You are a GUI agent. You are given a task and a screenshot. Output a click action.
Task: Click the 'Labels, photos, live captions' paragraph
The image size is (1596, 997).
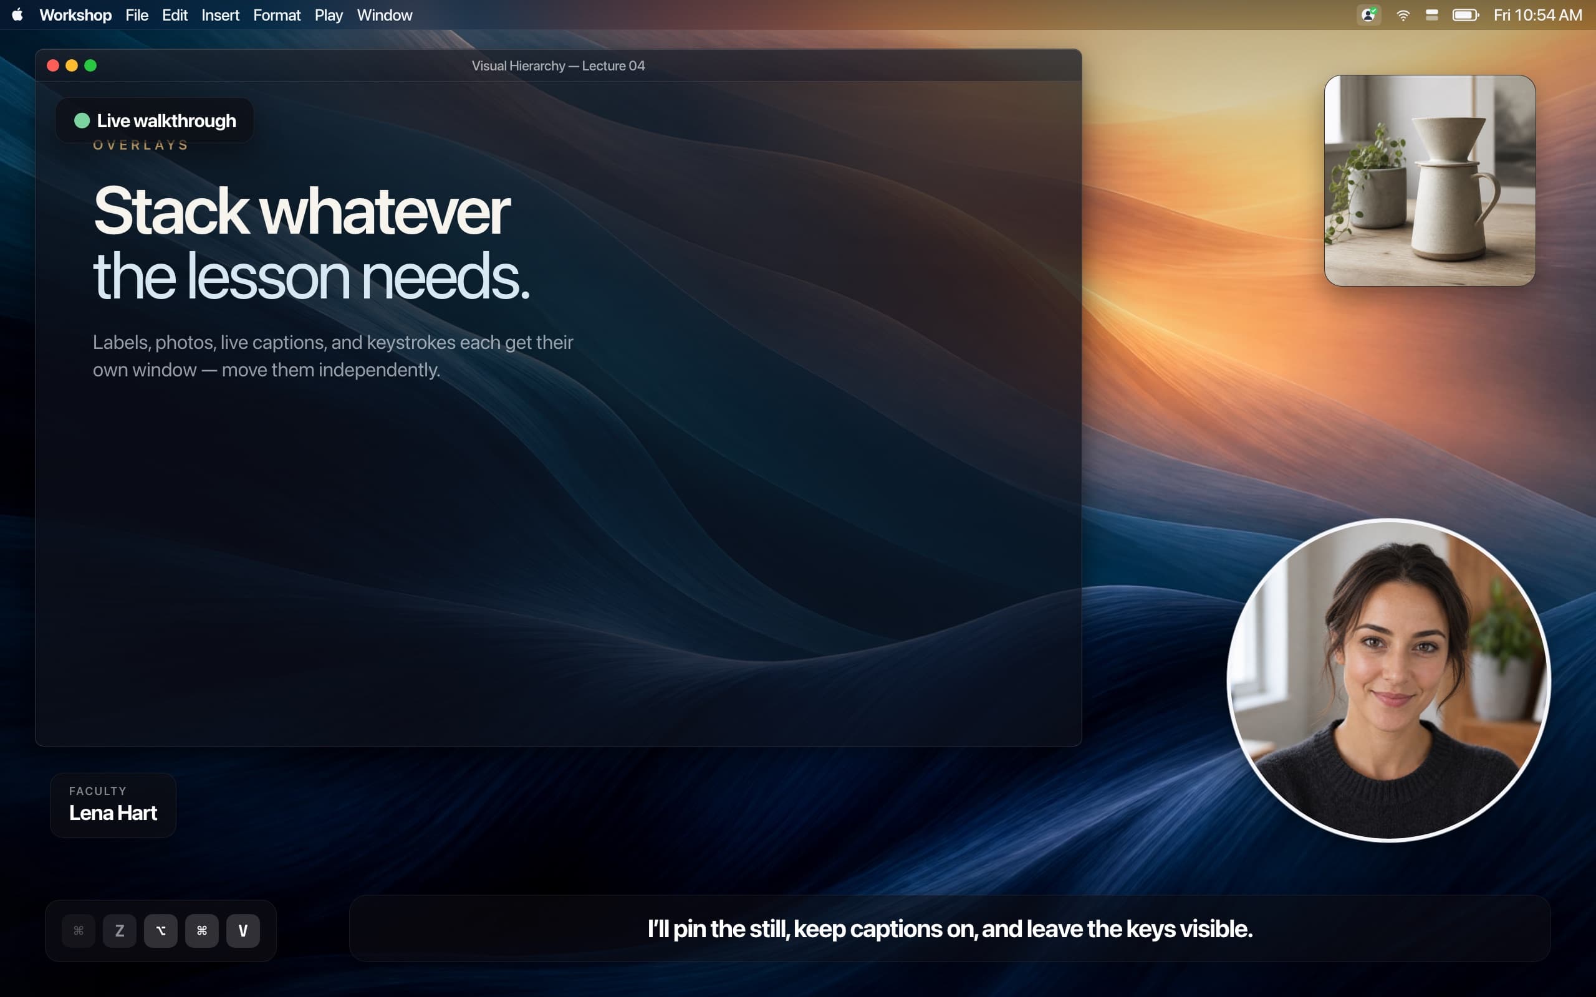(x=333, y=356)
